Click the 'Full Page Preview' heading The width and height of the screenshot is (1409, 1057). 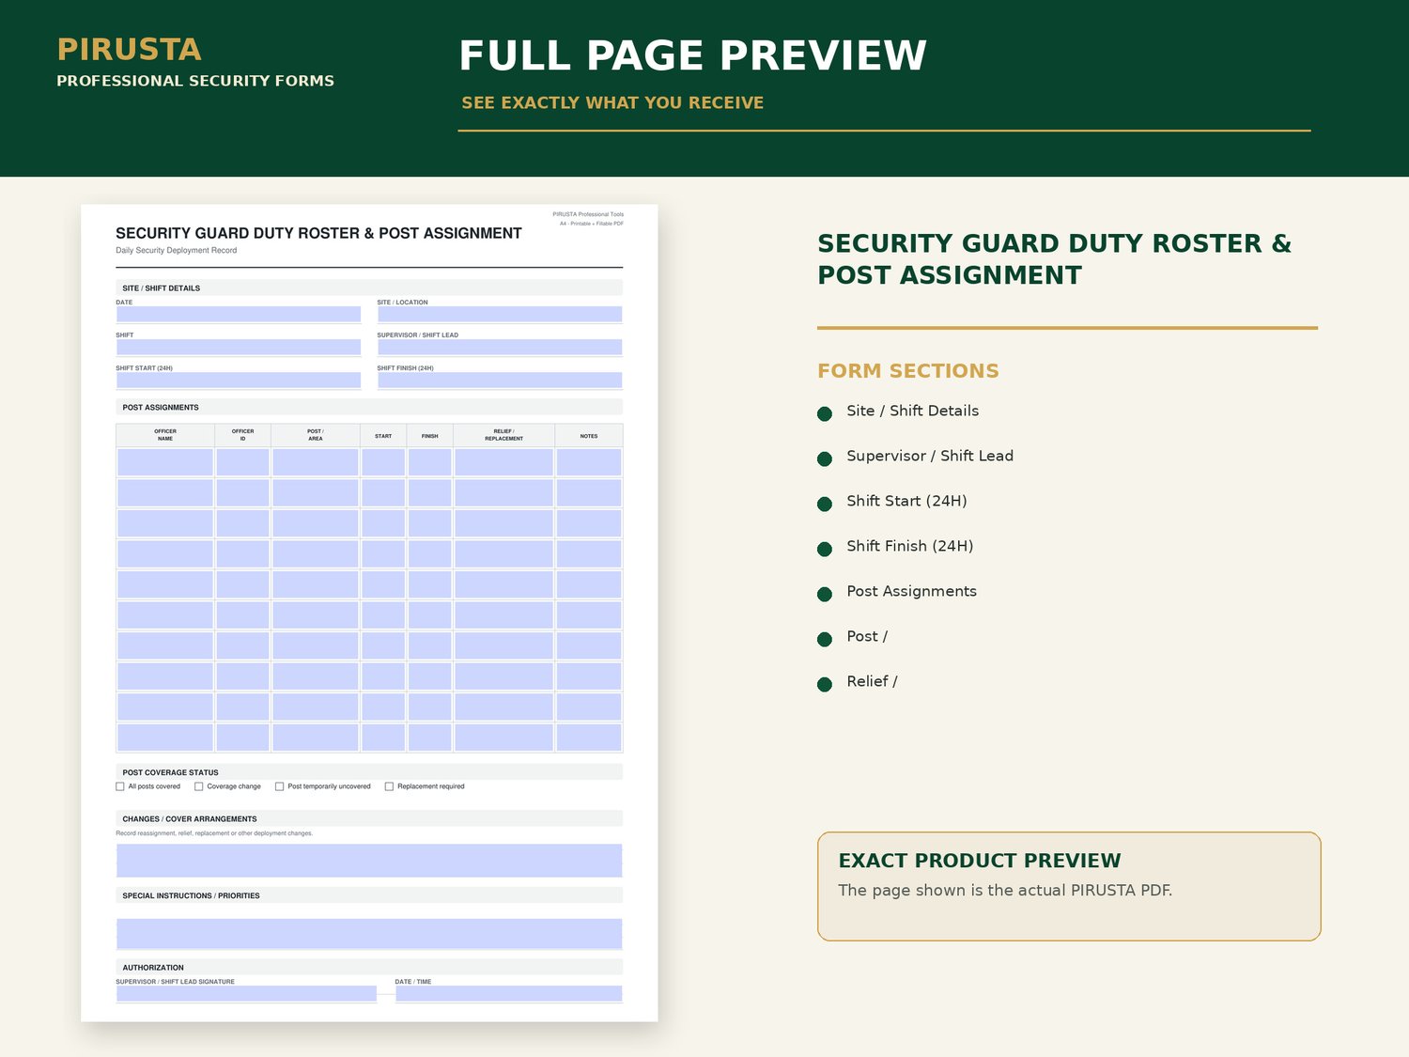[692, 55]
